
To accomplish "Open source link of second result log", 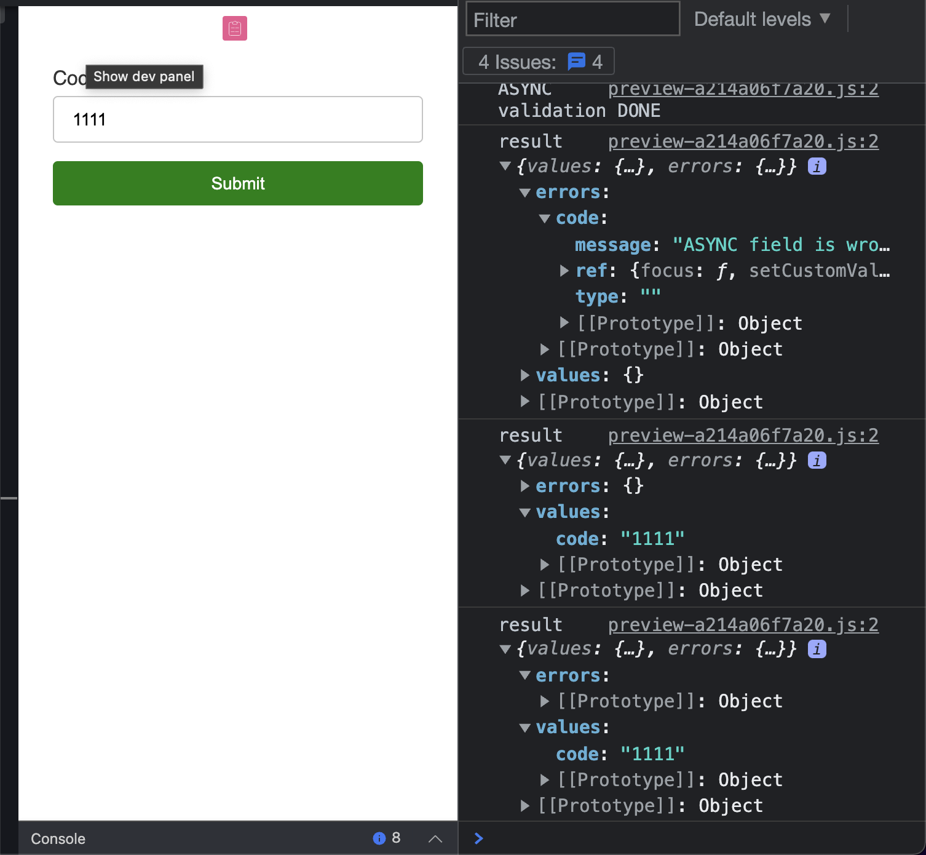I will pos(743,435).
